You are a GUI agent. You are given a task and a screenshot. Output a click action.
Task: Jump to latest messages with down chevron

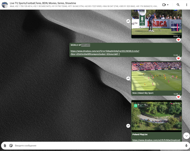(186, 136)
